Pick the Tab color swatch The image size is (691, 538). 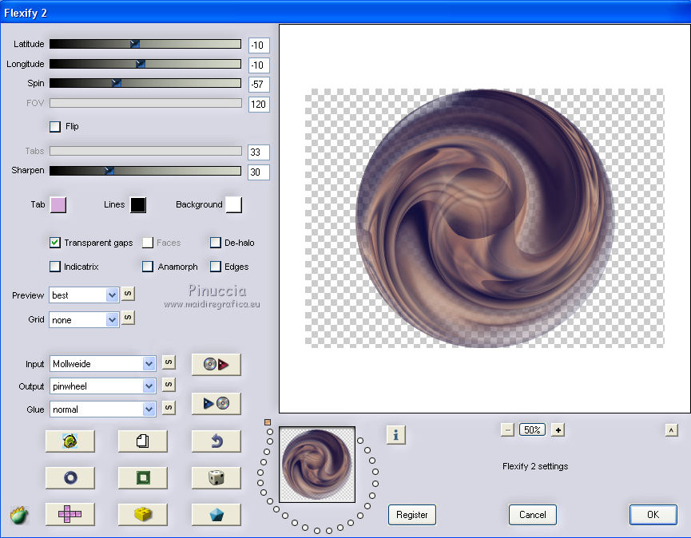[58, 204]
